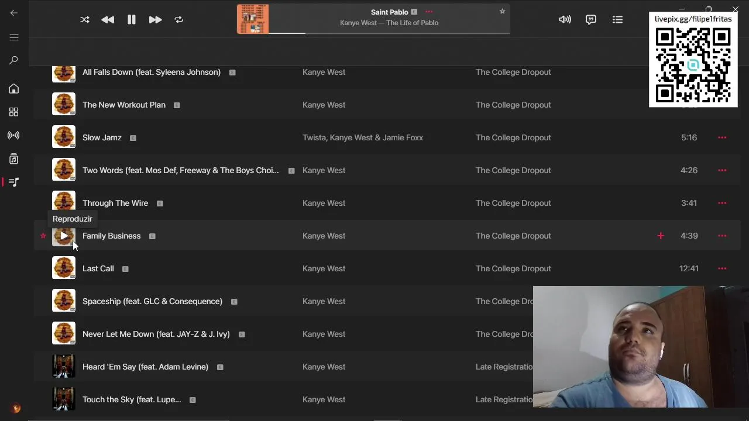Open the hamburger menu

coord(14,37)
